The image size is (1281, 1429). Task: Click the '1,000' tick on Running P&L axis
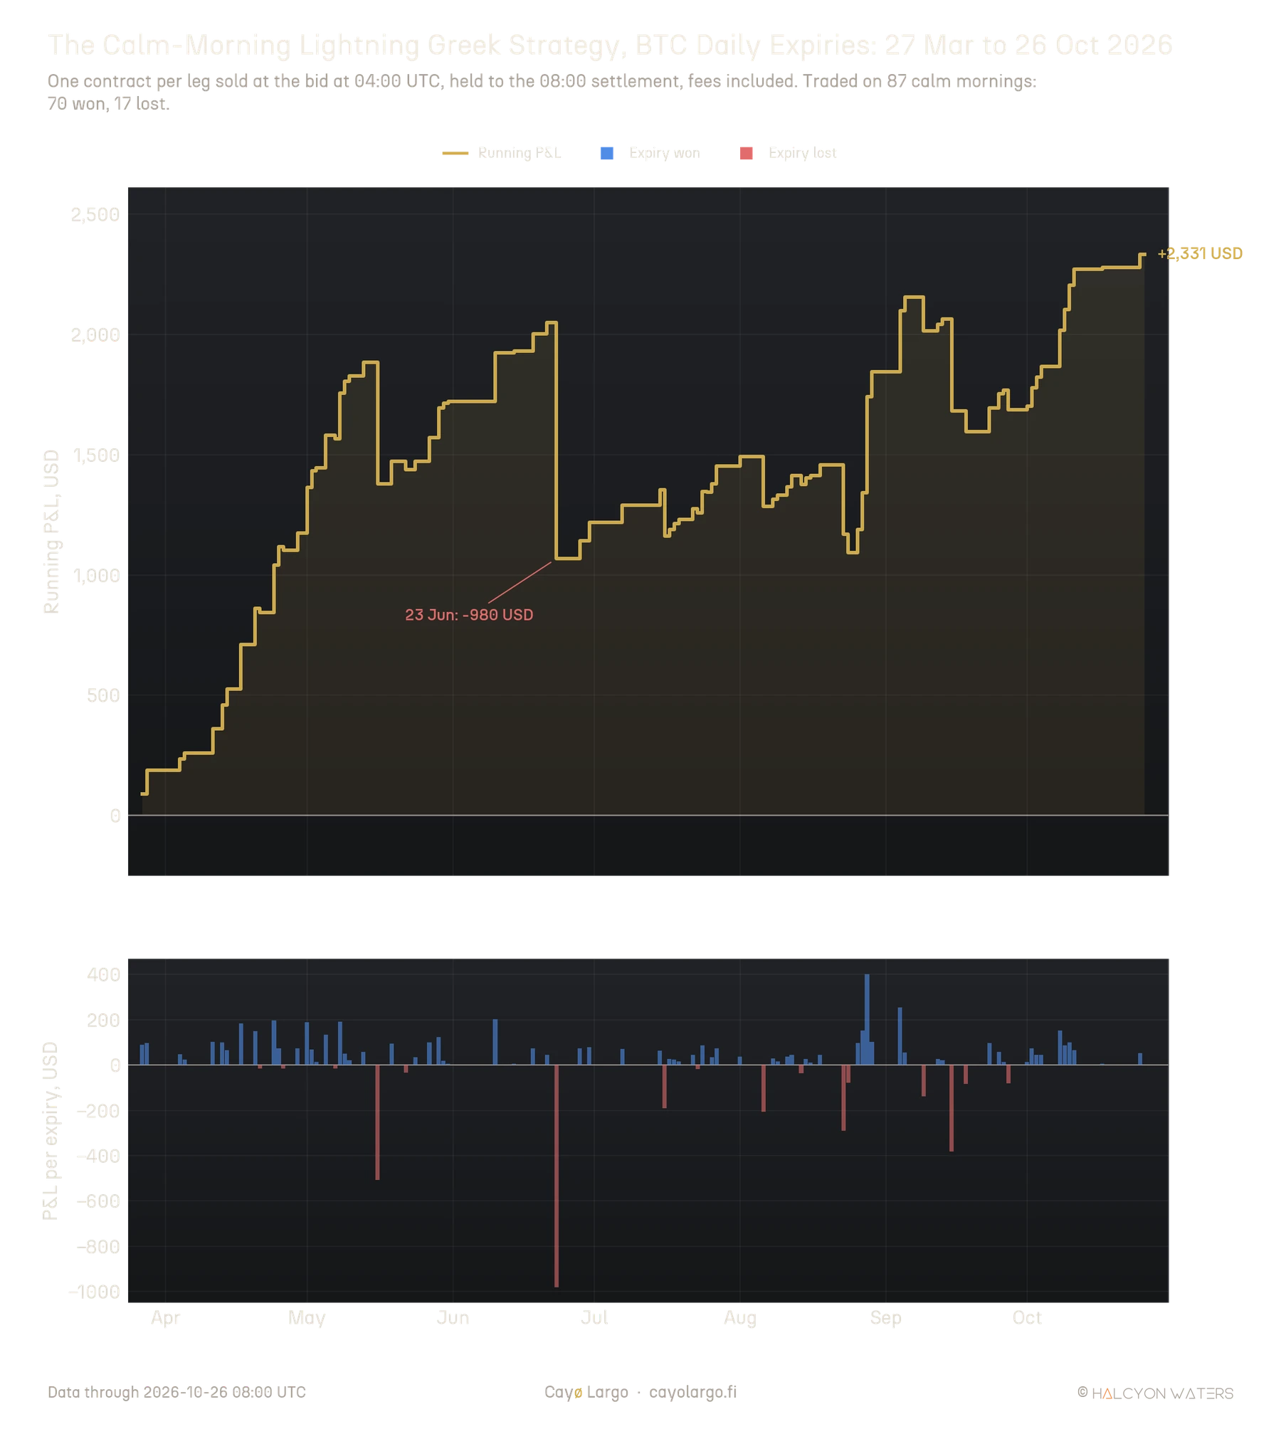(95, 575)
